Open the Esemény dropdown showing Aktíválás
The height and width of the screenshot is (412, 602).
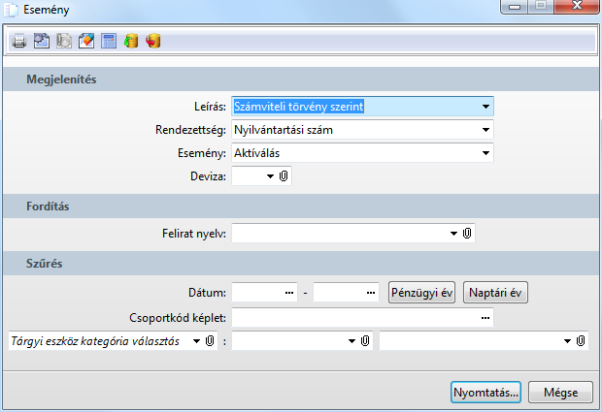click(x=485, y=153)
